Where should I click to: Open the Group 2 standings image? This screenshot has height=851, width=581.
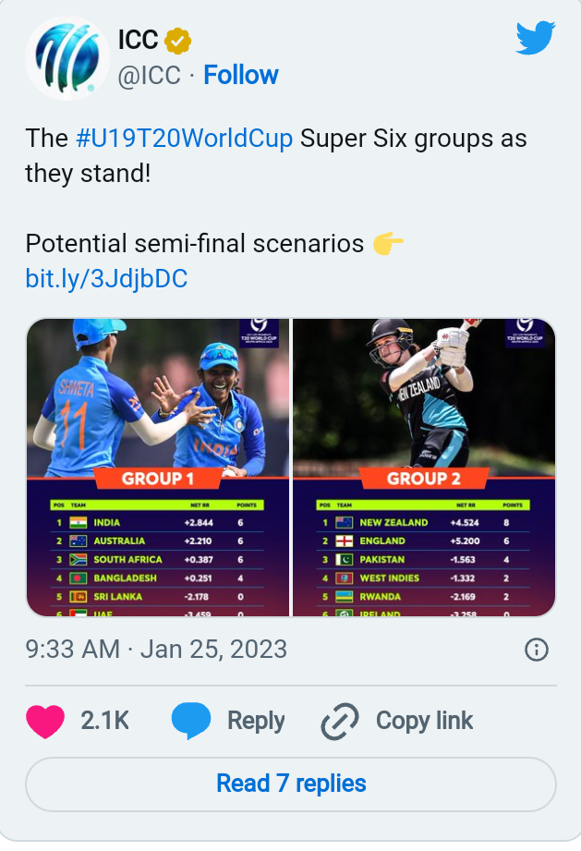coord(424,468)
